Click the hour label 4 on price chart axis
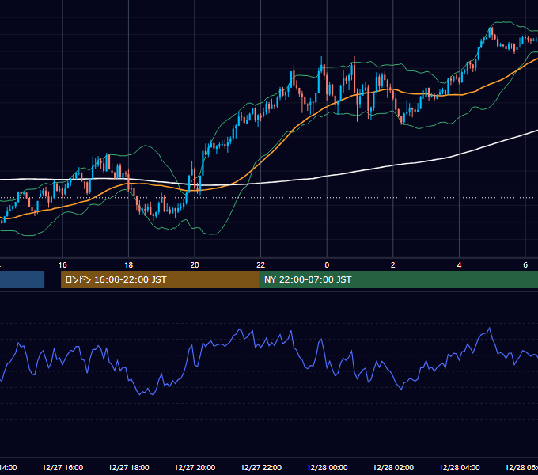The width and height of the screenshot is (538, 475). (459, 265)
